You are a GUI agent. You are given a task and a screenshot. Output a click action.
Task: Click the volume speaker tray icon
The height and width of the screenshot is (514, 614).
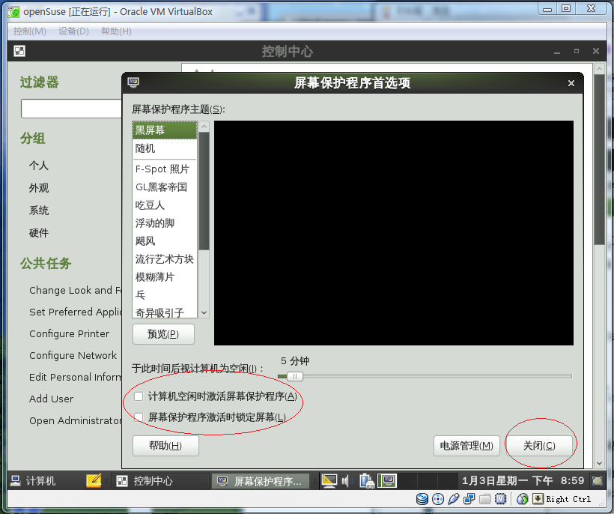tap(346, 481)
